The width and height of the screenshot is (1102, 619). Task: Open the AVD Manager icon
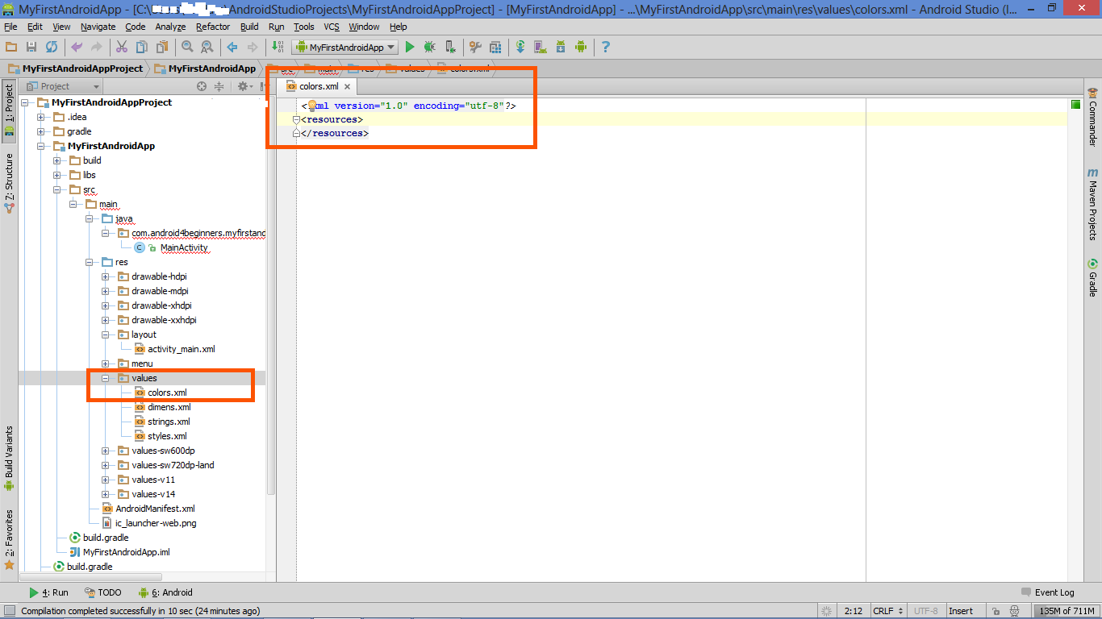coord(541,48)
